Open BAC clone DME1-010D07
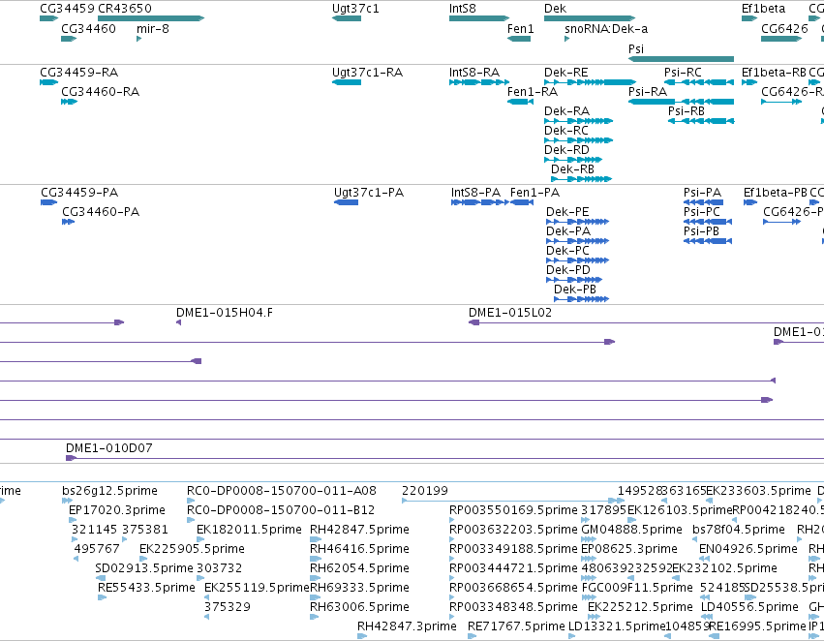The width and height of the screenshot is (824, 641). (x=444, y=458)
